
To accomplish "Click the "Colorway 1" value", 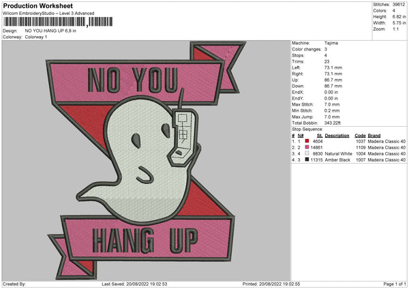I will pos(37,37).
